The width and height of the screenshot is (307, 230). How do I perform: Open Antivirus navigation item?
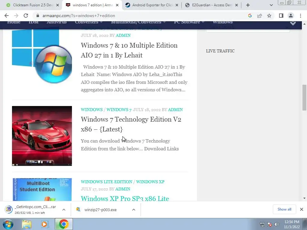57,22
